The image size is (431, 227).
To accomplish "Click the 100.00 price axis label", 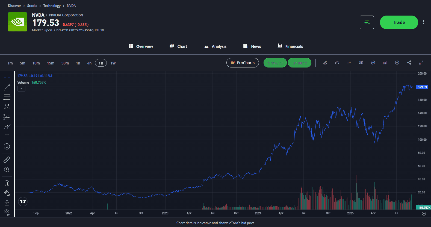I will 422,140.
